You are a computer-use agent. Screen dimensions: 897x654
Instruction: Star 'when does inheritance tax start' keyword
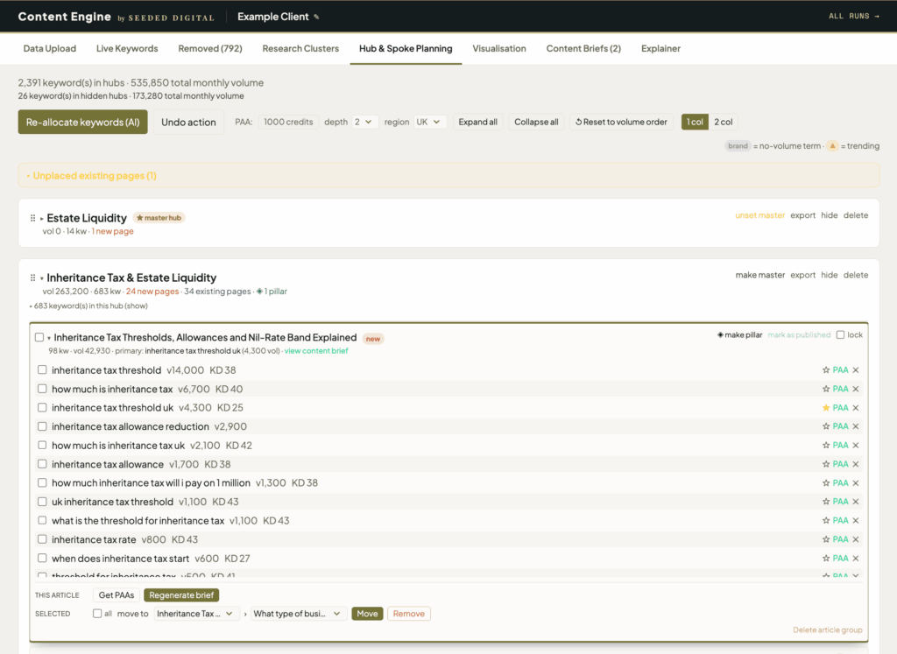[x=825, y=559]
